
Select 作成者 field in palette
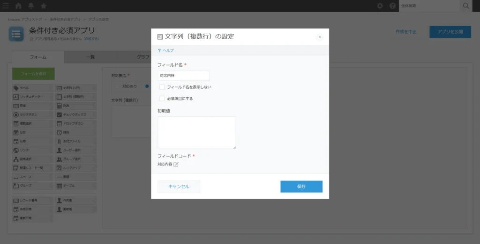76,201
